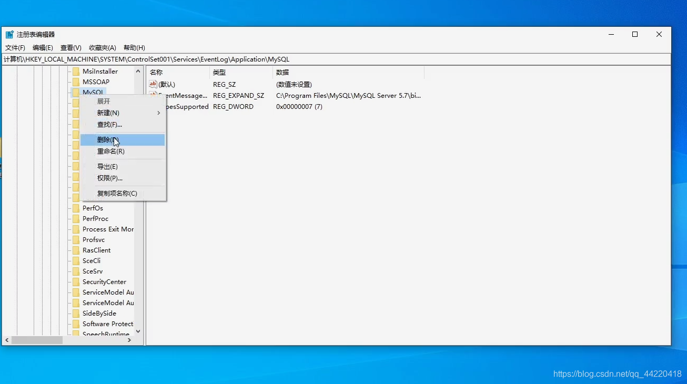Select the Profsvc folder icon
The height and width of the screenshot is (384, 687).
pyautogui.click(x=76, y=240)
